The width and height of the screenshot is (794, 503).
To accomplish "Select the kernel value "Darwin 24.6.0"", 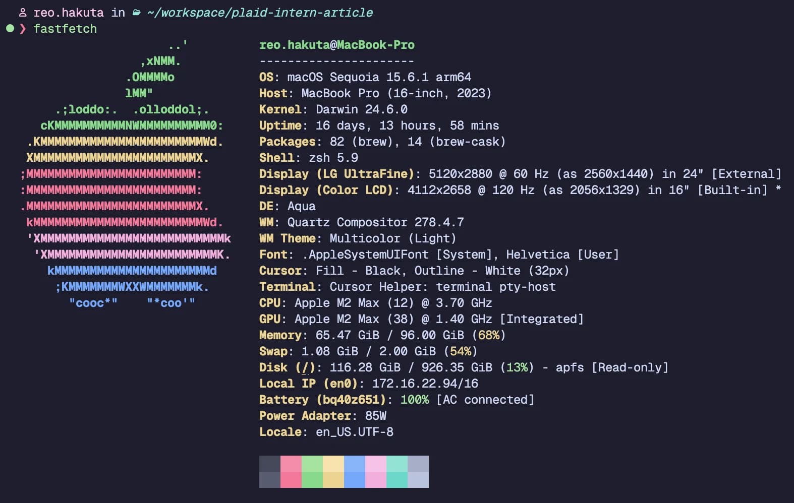I will (x=362, y=109).
